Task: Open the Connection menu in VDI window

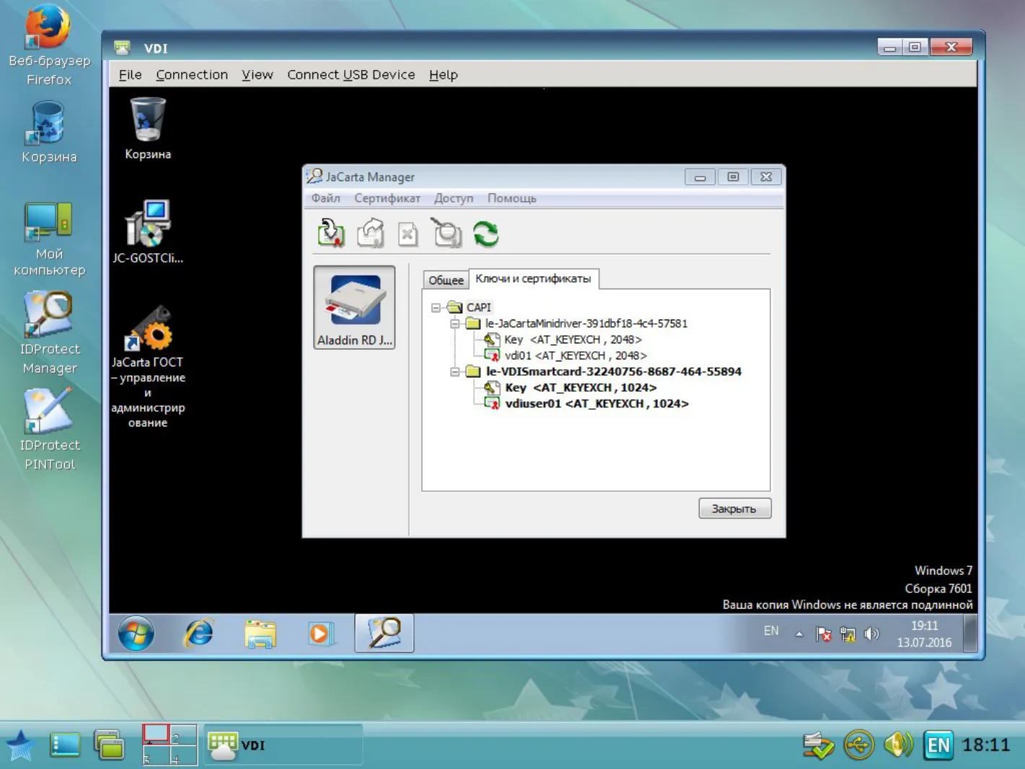Action: point(192,74)
